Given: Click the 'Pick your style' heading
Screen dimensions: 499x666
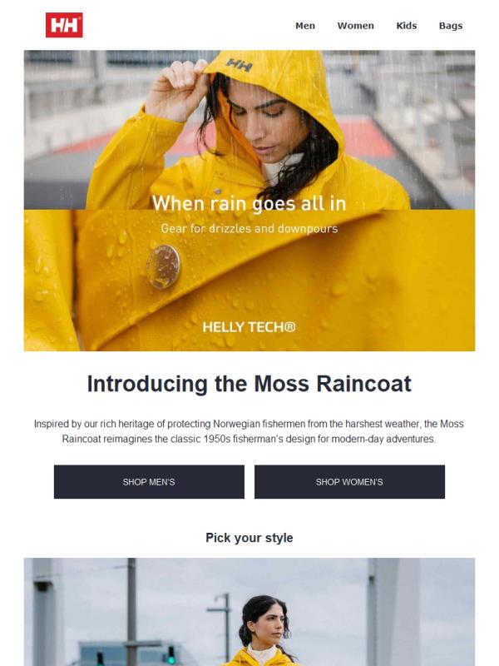Looking at the screenshot, I should click(x=249, y=538).
